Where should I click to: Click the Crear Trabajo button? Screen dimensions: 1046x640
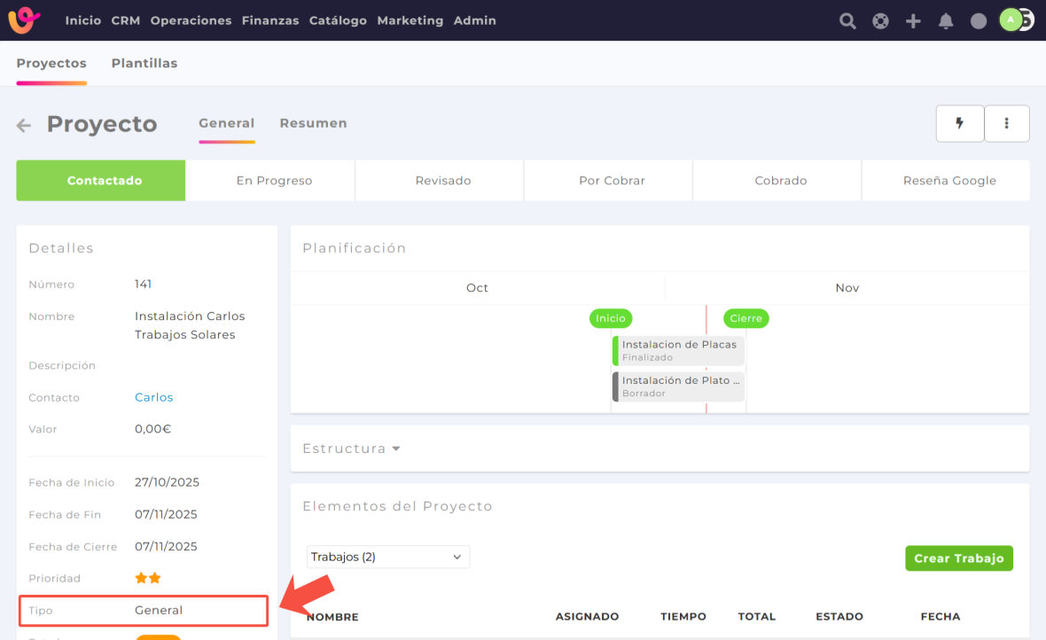pos(958,558)
